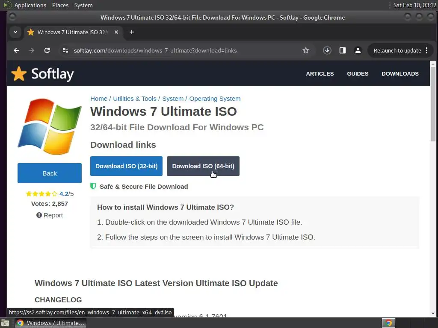Go to Home breadcrumb link
This screenshot has width=438, height=328.
click(x=99, y=99)
